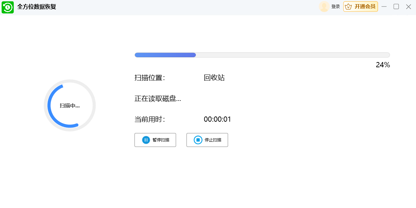416x208 pixels.
Task: Click the green data recovery app logo
Action: click(8, 7)
